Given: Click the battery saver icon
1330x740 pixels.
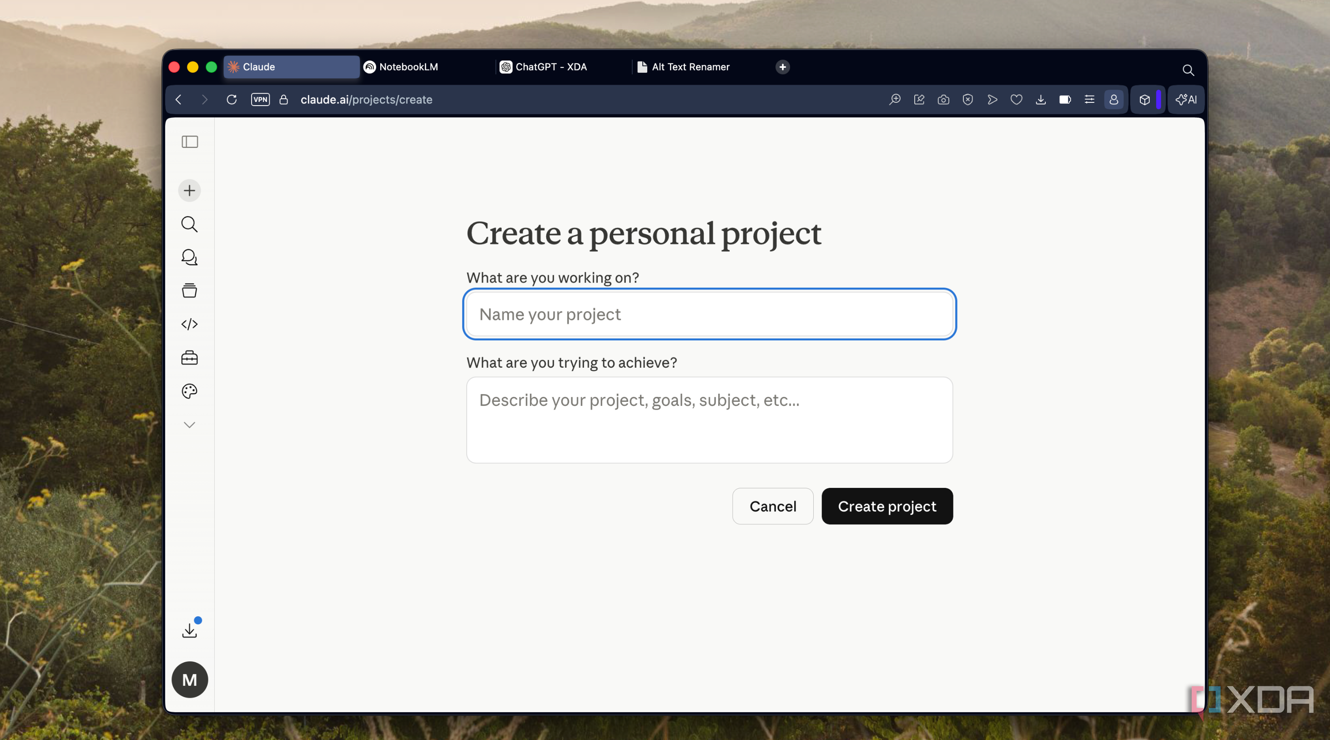Looking at the screenshot, I should tap(1065, 99).
